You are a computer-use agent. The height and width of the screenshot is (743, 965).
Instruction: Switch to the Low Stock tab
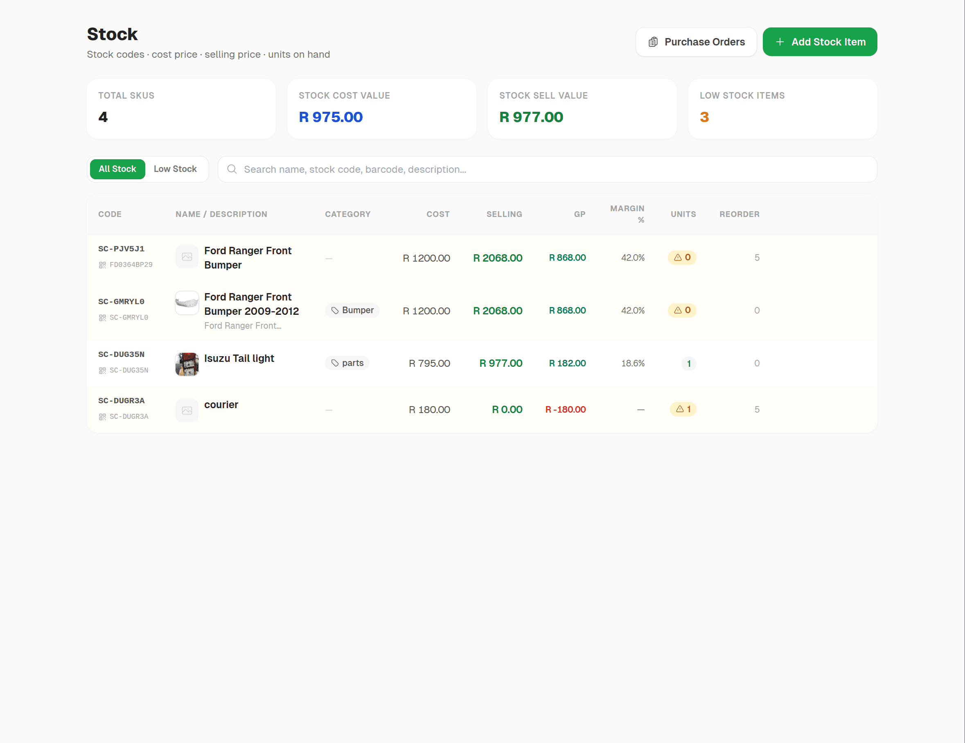175,169
